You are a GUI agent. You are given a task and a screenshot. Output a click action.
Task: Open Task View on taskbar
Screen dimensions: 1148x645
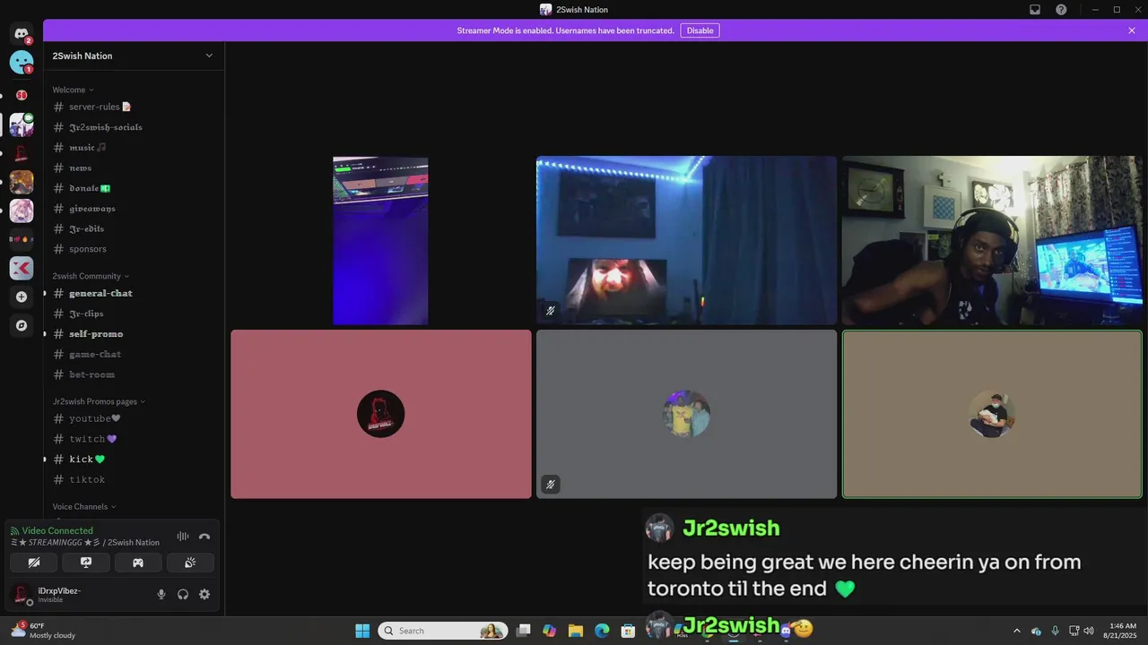click(524, 631)
